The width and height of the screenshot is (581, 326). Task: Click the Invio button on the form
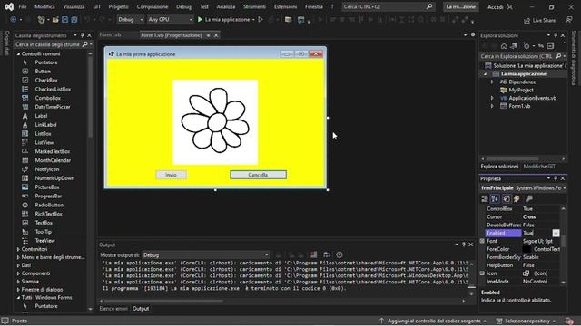[x=171, y=175]
